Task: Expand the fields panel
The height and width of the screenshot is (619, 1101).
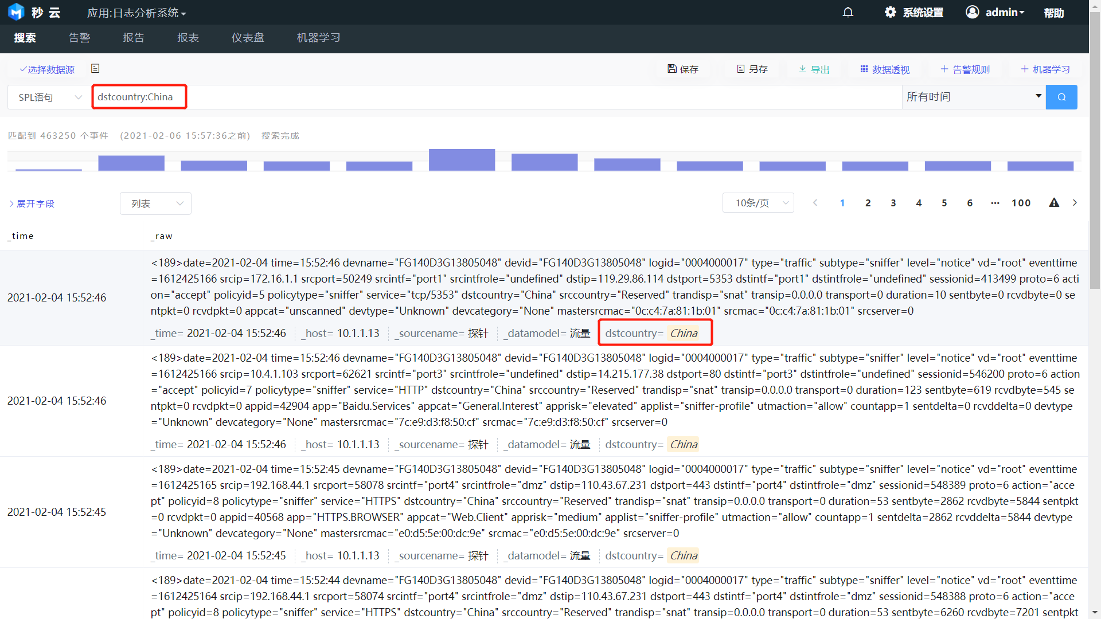Action: (32, 203)
